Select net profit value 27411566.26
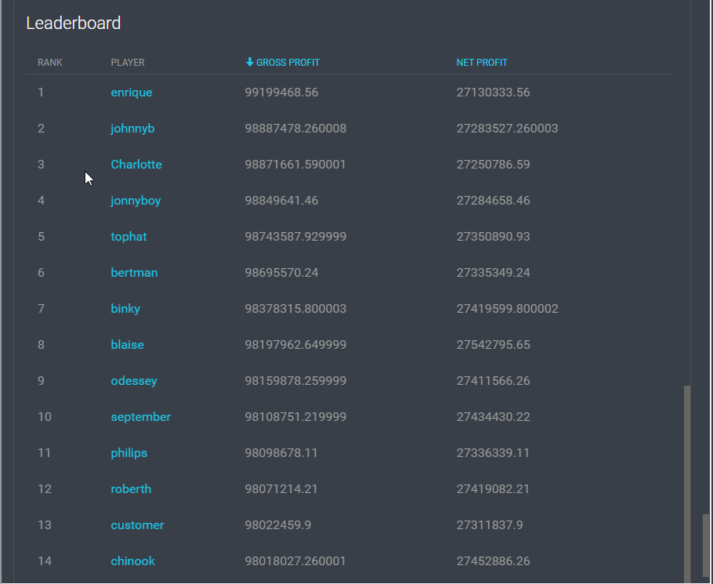Screen dimensions: 713x584 (494, 381)
